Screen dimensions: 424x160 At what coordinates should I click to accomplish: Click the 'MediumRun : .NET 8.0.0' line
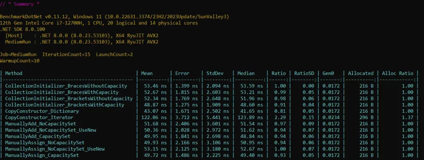[82, 42]
